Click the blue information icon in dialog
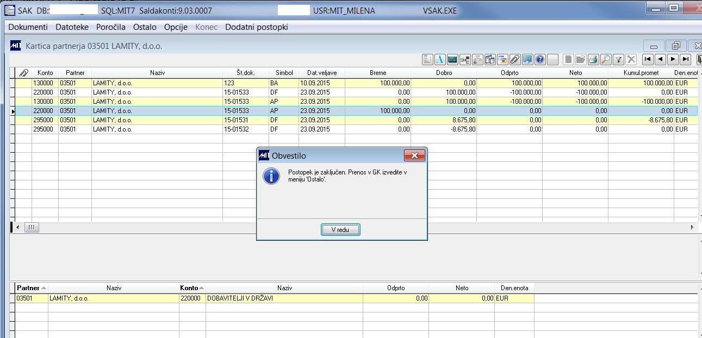The width and height of the screenshot is (702, 338). 271,176
